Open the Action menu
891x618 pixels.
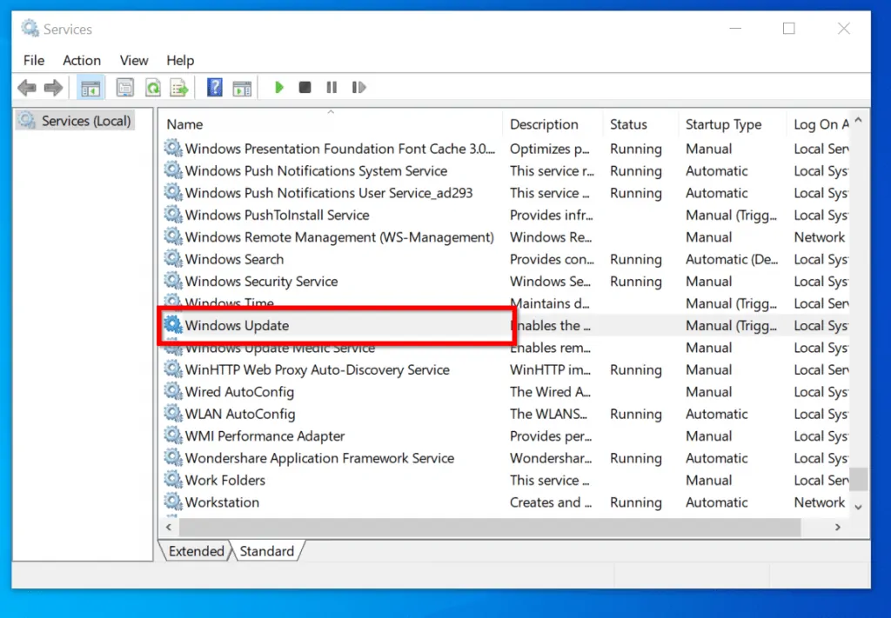tap(81, 60)
